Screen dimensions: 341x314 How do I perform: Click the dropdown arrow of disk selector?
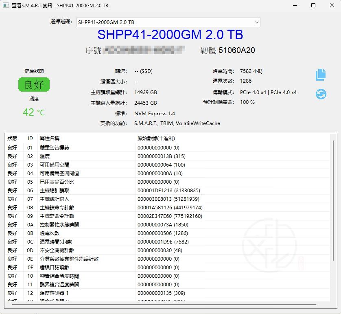256,22
